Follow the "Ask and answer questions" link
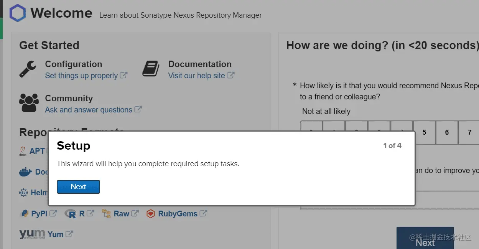Viewport: 479px width, 249px height. (x=89, y=110)
